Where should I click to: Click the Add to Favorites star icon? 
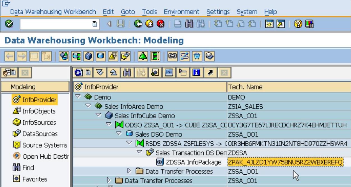coord(155,73)
